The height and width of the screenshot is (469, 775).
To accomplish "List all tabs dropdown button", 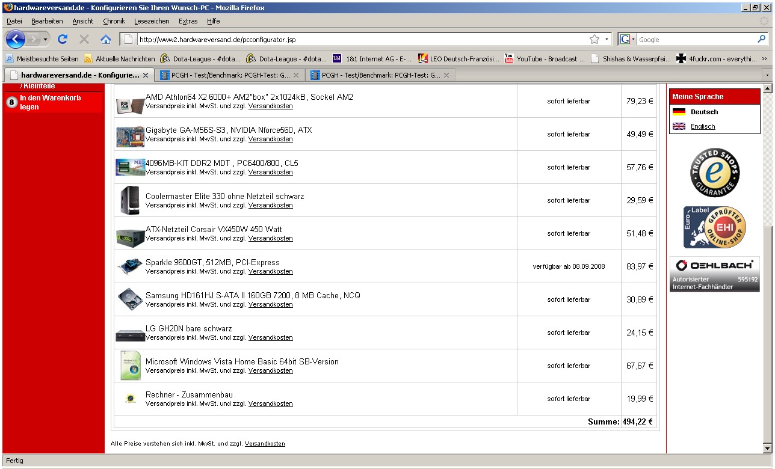I will point(767,75).
